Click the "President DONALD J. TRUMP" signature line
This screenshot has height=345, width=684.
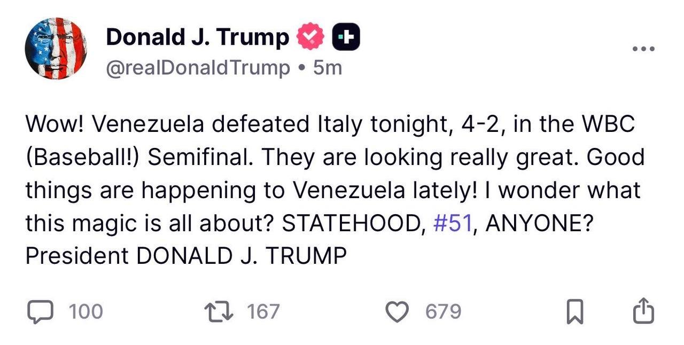tap(186, 256)
